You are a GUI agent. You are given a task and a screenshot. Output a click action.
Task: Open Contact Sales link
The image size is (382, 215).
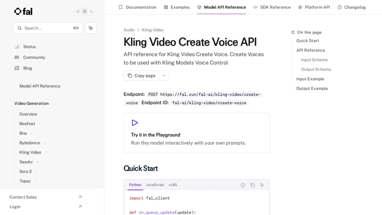[x=23, y=197]
